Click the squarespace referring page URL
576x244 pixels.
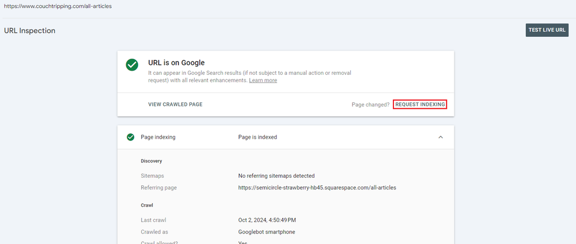click(x=317, y=188)
